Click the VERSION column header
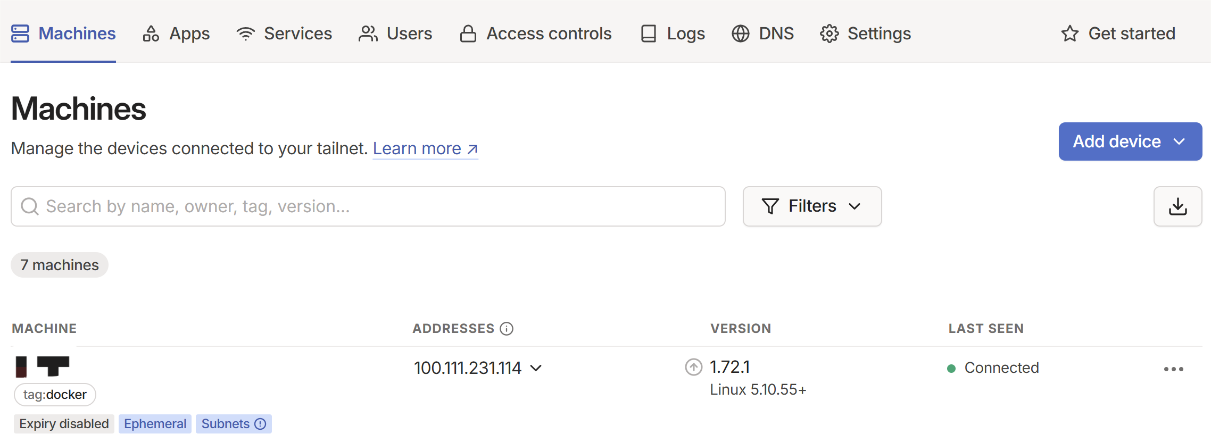This screenshot has height=442, width=1211. [741, 329]
